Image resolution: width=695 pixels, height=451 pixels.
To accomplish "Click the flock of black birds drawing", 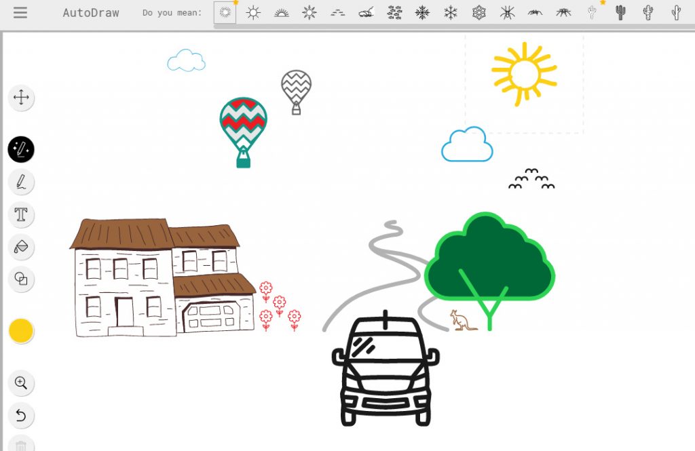I will pos(531,178).
